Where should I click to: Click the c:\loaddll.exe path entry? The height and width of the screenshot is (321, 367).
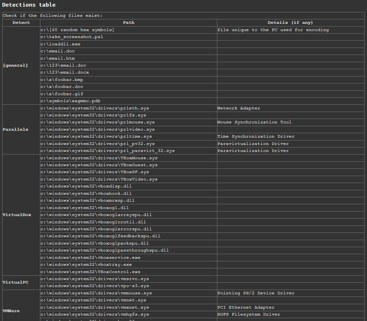60,44
